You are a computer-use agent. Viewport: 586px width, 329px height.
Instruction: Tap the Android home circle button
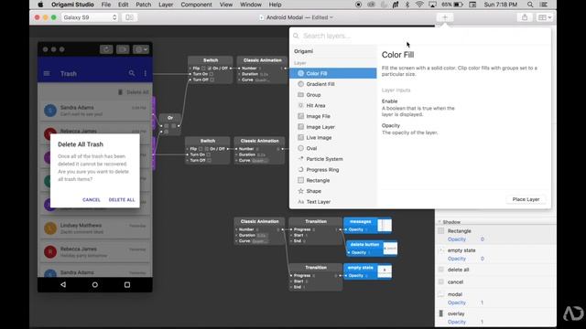point(95,284)
